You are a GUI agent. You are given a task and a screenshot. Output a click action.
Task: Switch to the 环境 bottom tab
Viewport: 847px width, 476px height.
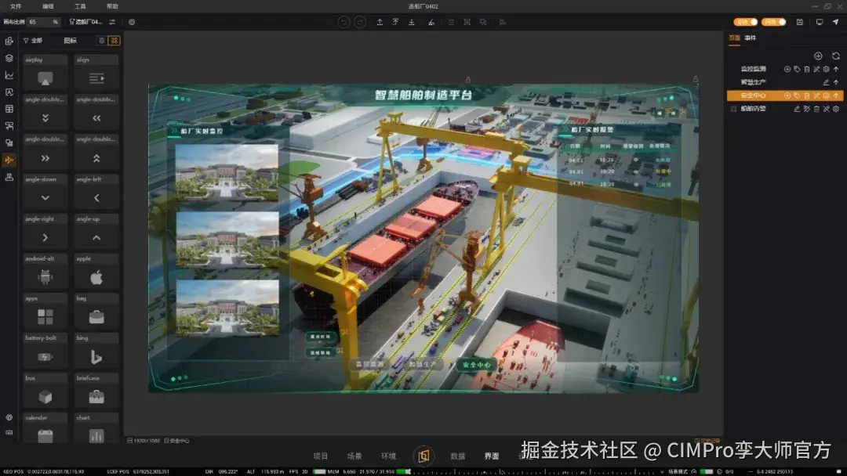388,456
